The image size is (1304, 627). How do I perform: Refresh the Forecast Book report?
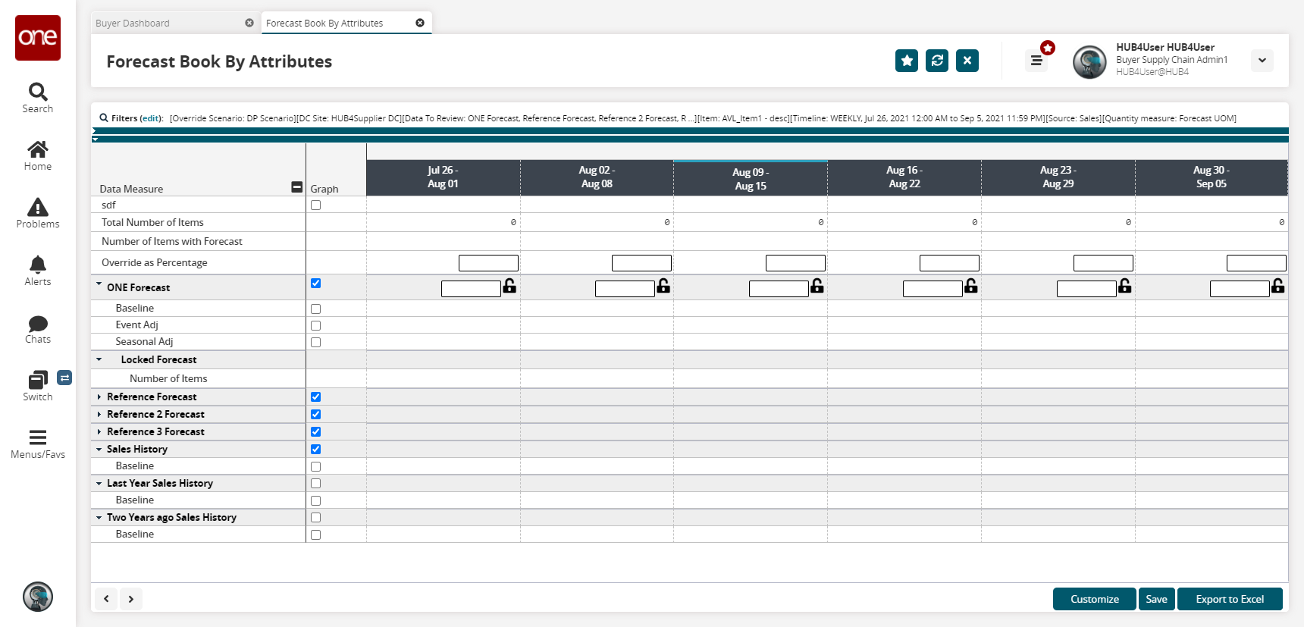[x=937, y=61]
